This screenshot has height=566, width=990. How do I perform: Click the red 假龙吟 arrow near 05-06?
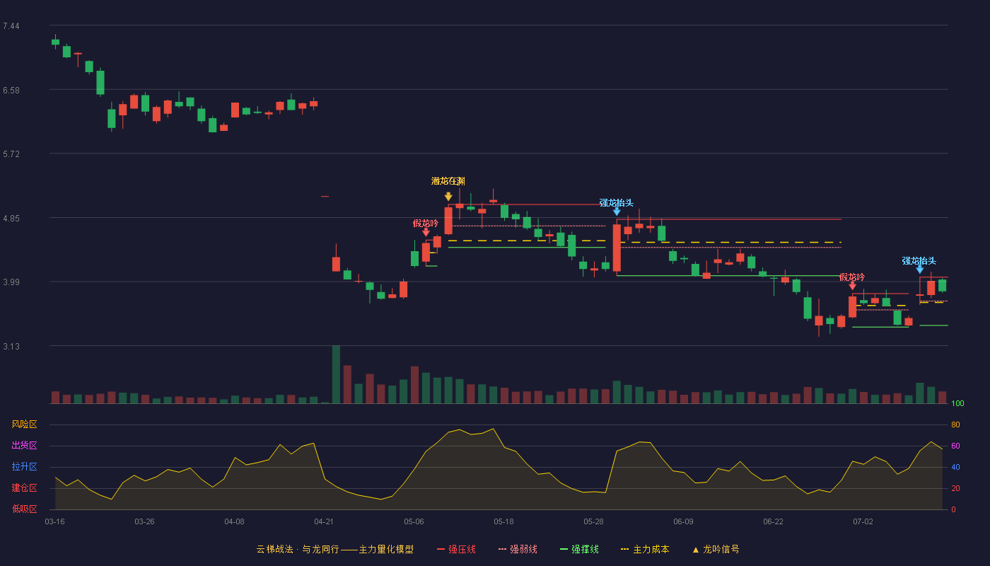tap(426, 232)
